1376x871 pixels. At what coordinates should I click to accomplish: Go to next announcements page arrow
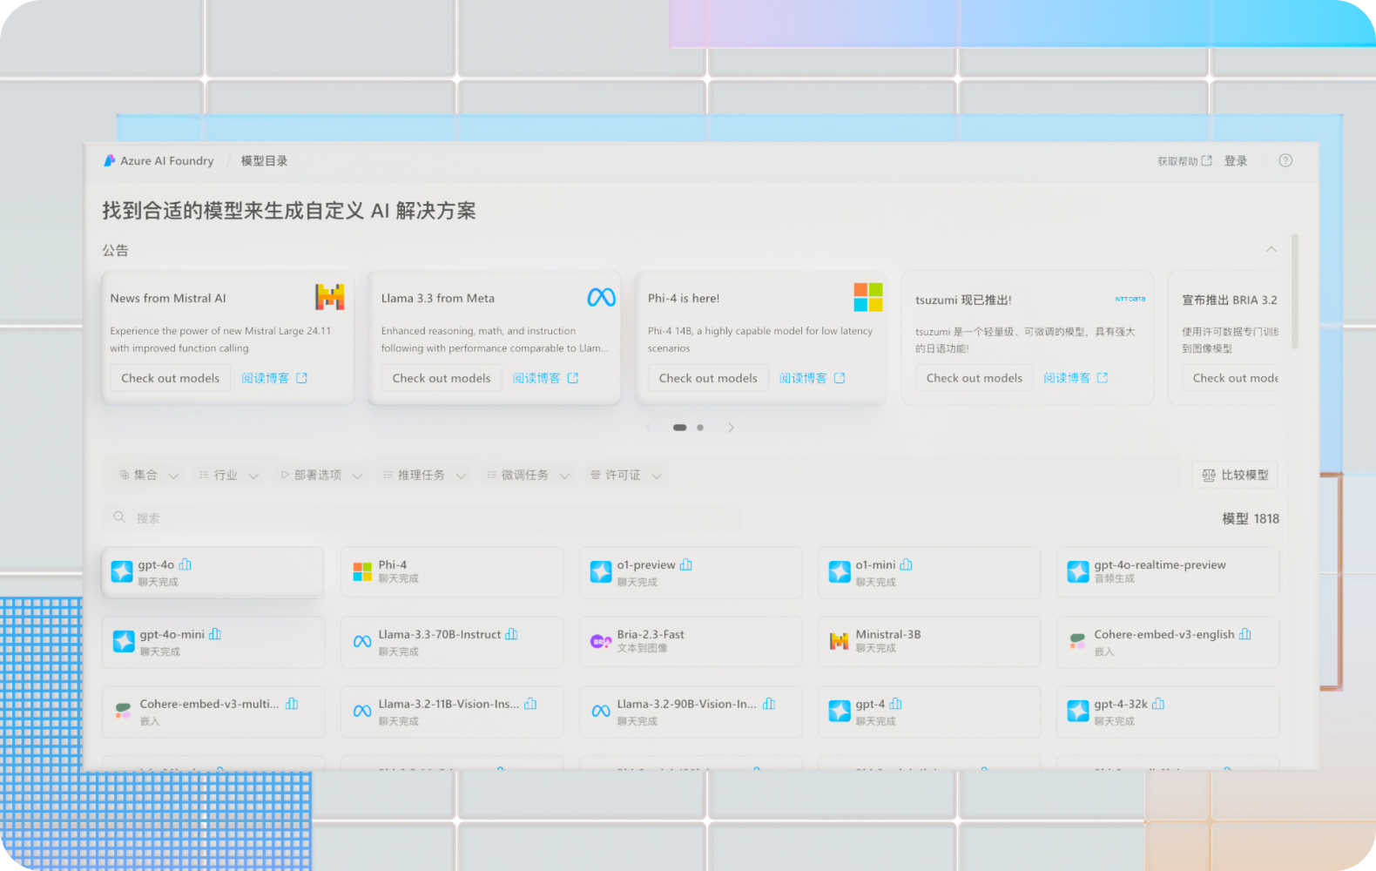tap(731, 428)
